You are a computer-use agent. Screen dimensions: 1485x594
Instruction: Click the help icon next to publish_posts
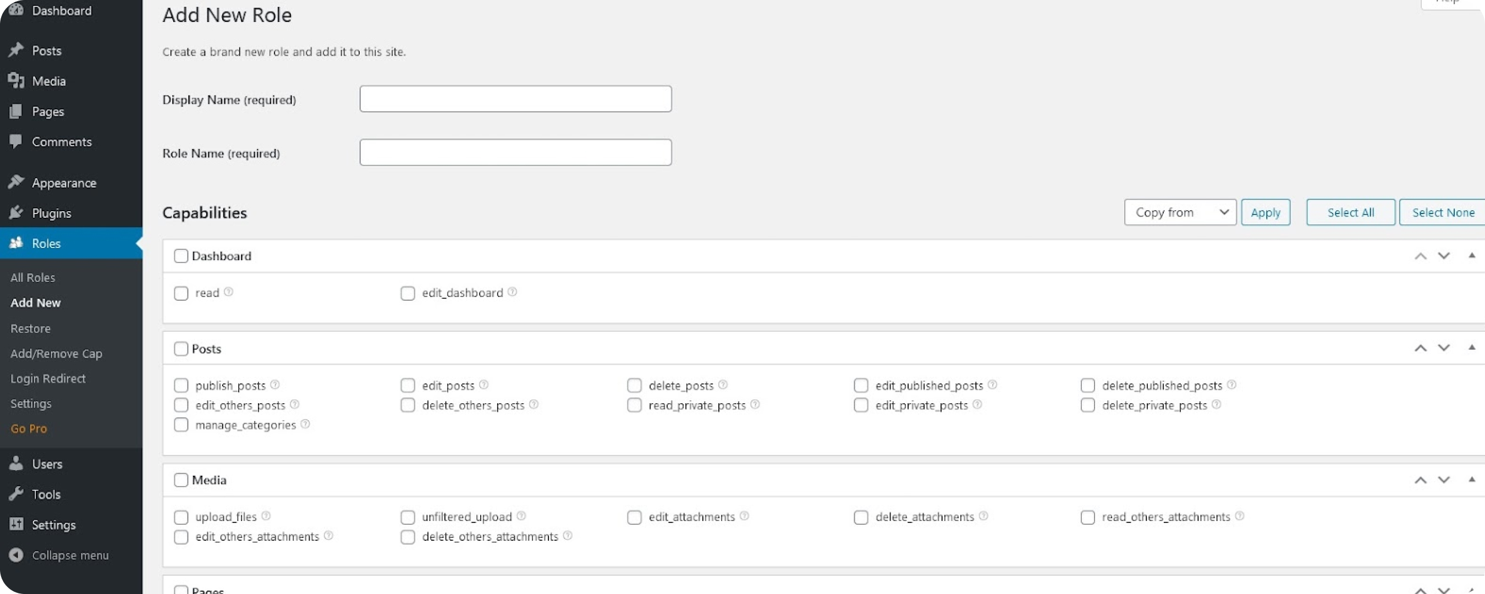[x=276, y=384]
